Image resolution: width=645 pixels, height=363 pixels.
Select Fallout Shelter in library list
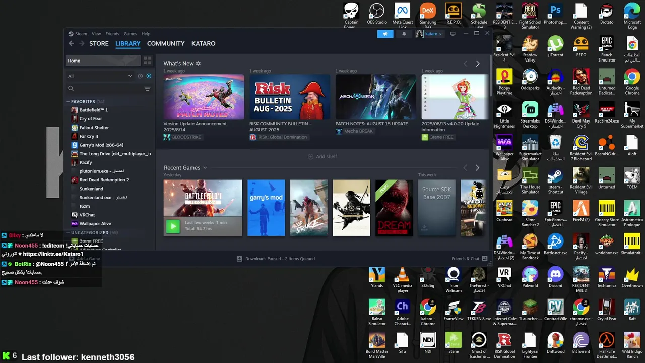pos(94,128)
